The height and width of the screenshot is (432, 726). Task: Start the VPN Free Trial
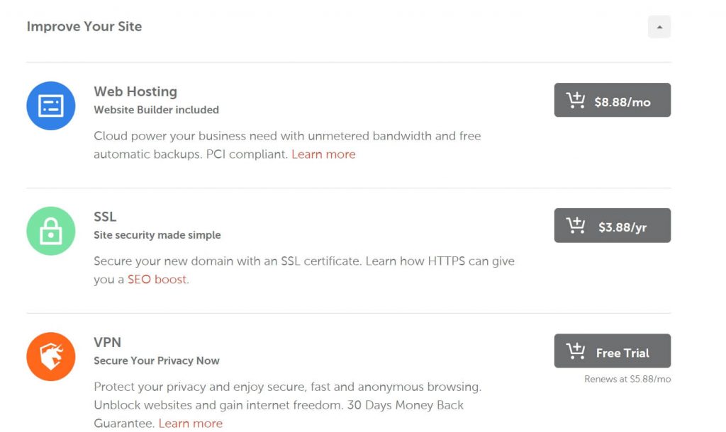[612, 351]
